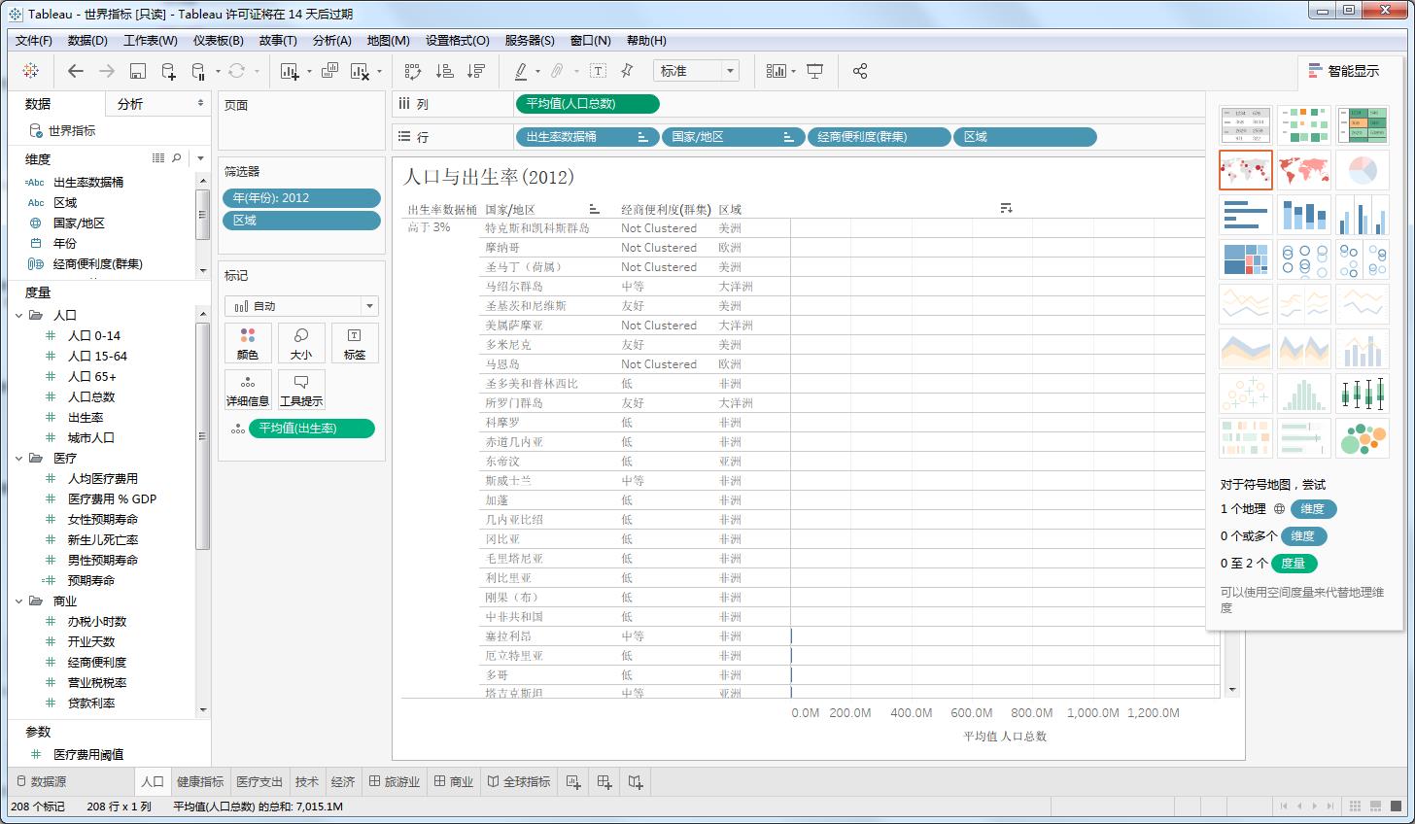The image size is (1415, 824).
Task: Switch to the 全球指标 story tab
Action: (519, 781)
